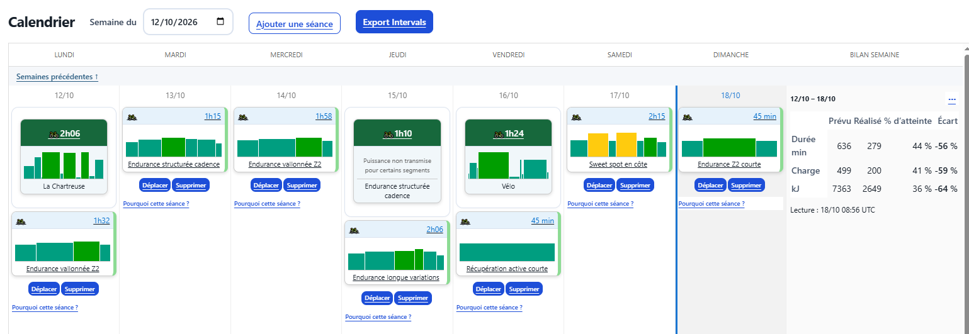Click the 1h58 duration link on Wednesday

[x=324, y=116]
